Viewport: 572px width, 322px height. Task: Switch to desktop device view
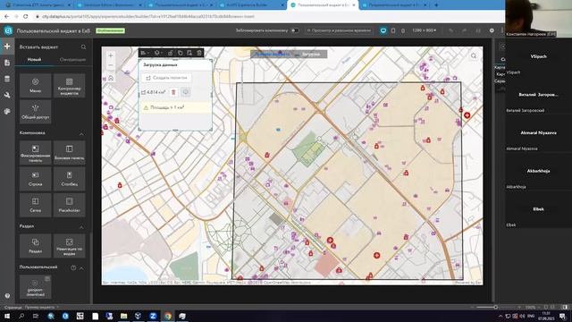click(383, 30)
